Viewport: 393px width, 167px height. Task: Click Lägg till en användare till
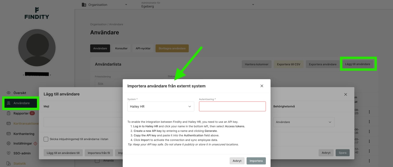[x=63, y=153]
